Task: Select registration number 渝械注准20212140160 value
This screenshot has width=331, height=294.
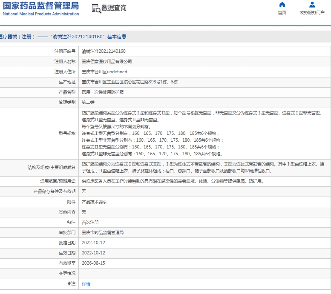Action: [x=104, y=51]
